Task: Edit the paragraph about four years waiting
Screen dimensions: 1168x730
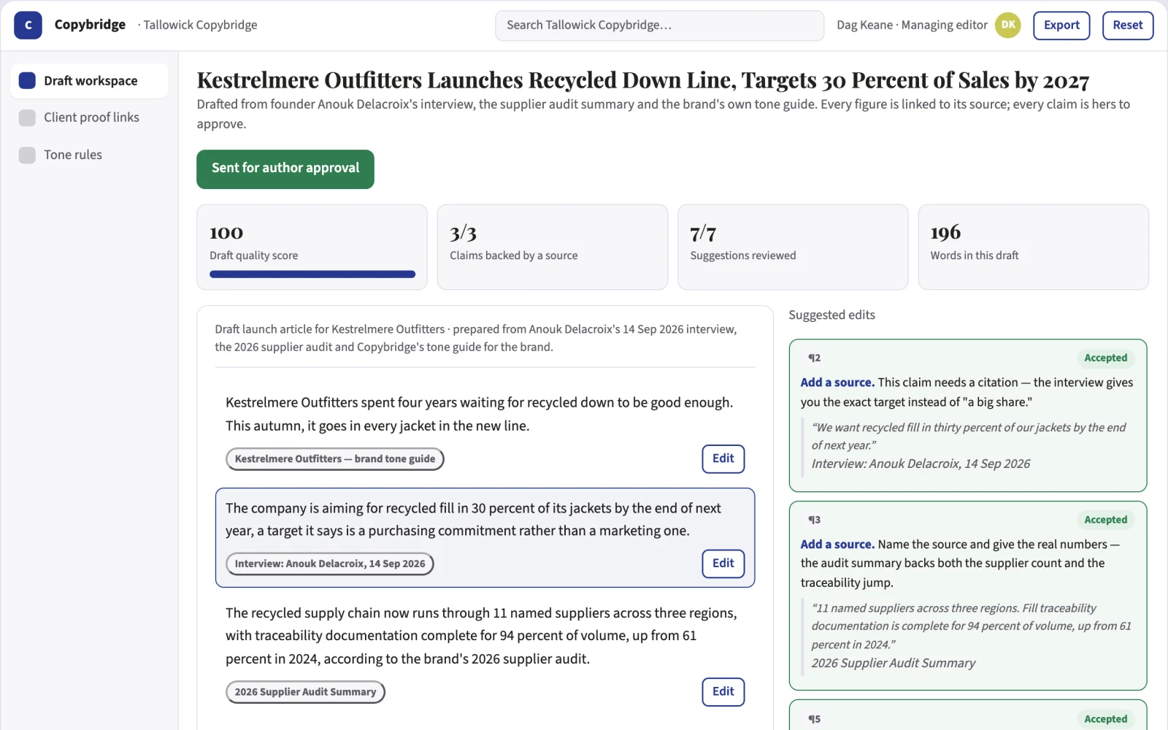Action: tap(723, 459)
